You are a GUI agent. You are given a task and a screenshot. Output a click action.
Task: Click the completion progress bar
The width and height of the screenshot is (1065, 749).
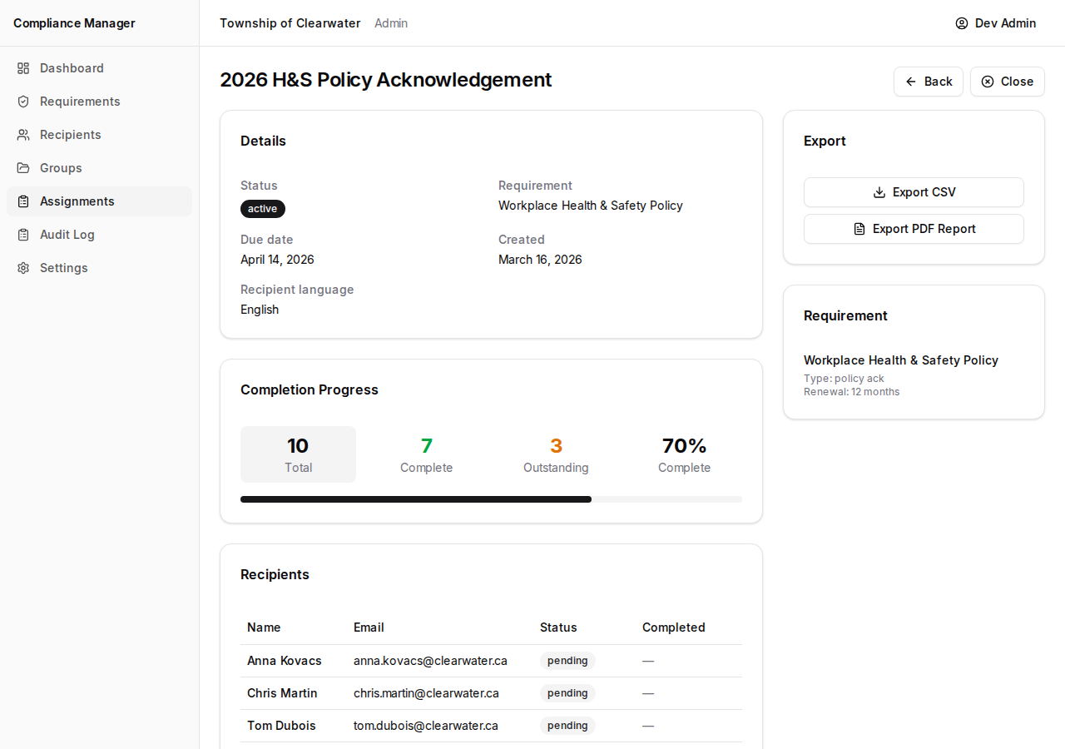[491, 499]
